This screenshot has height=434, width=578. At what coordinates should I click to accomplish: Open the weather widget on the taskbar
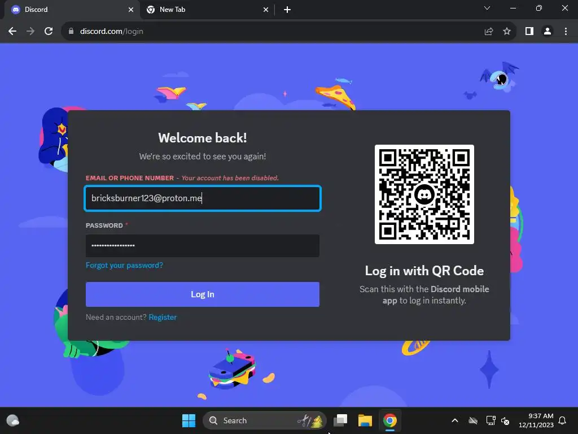(x=13, y=420)
